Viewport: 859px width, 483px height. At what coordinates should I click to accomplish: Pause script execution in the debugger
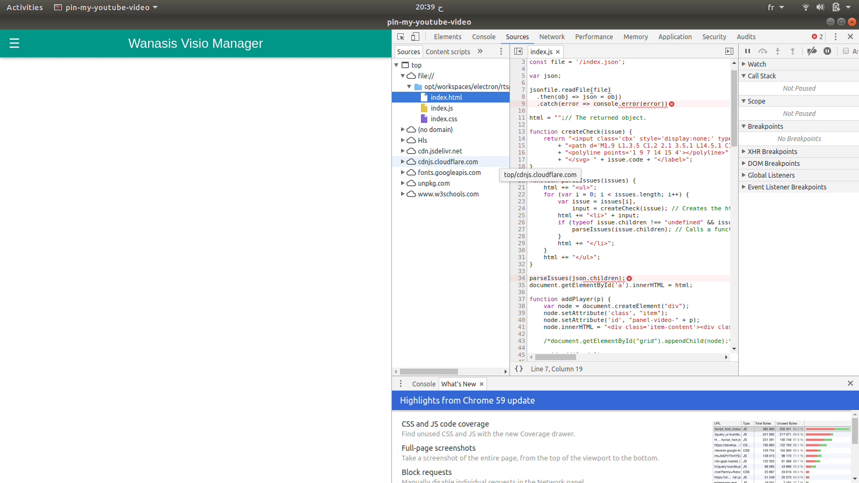[748, 51]
